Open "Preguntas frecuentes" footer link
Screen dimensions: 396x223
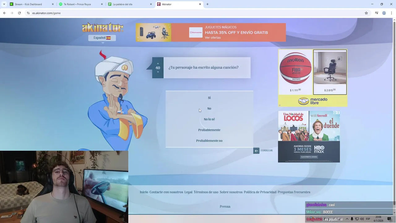[294, 192]
